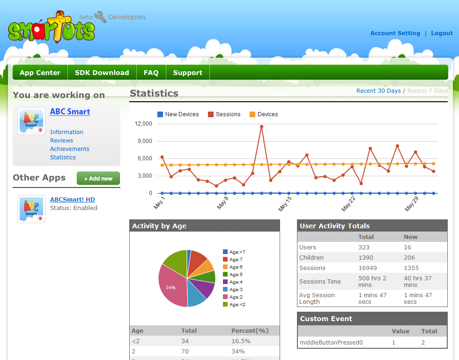This screenshot has height=360, width=459.
Task: Open the ABC Smart title link
Action: 70,112
